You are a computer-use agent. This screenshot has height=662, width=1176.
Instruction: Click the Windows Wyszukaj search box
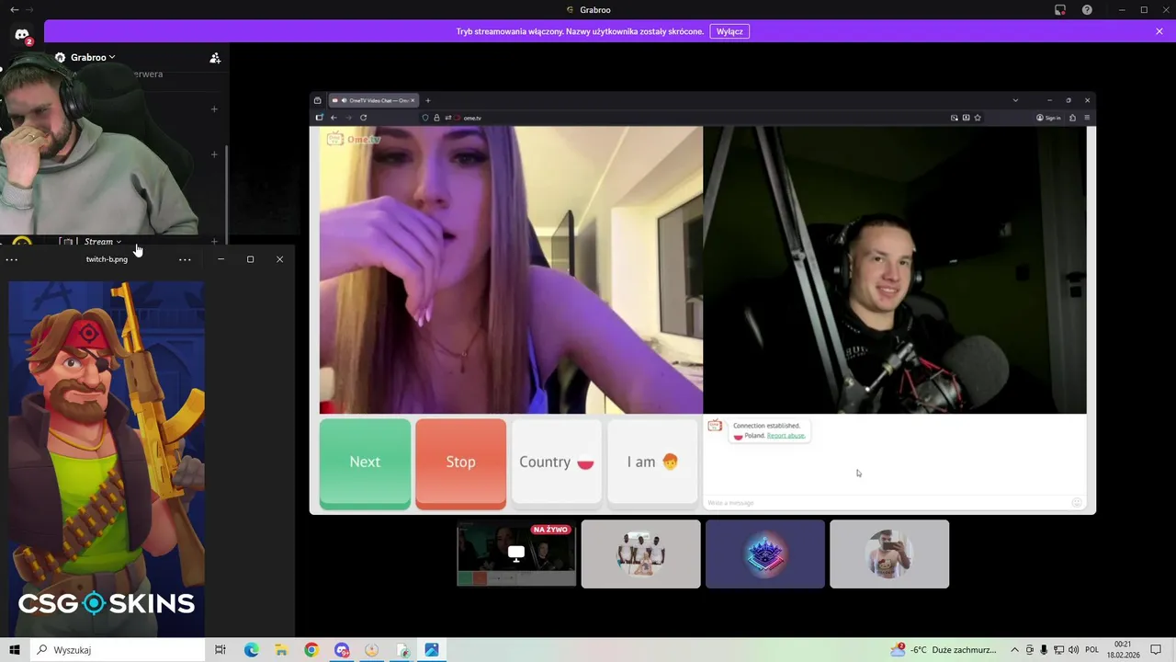[x=119, y=650]
